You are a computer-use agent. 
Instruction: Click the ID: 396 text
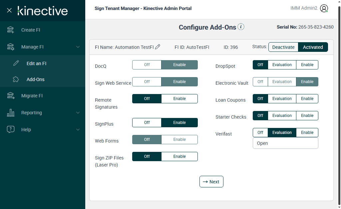tap(231, 47)
